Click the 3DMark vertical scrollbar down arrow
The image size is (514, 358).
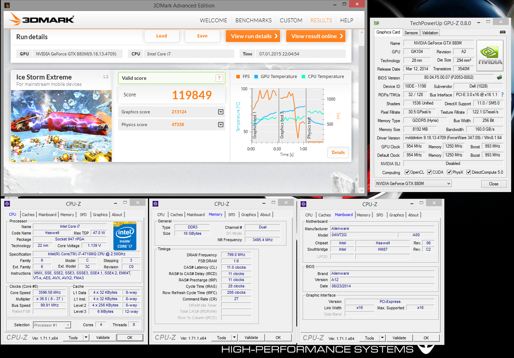pos(361,190)
